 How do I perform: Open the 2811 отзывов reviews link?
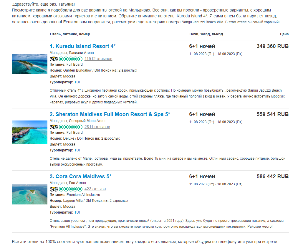97,127
